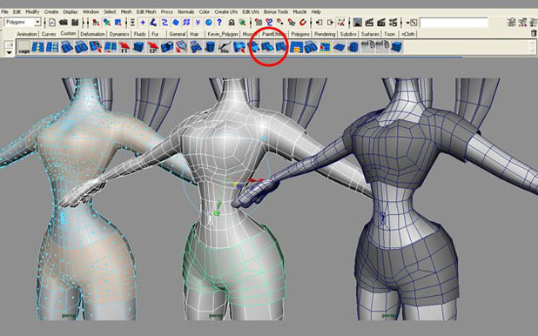538x336 pixels.
Task: Click the second 'mel' script shelf icon
Action: [382, 46]
